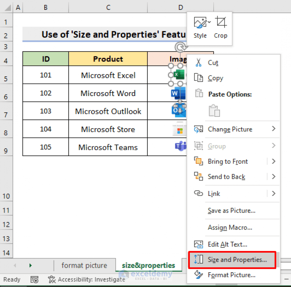Click the Copy icon in context menu

(199, 78)
